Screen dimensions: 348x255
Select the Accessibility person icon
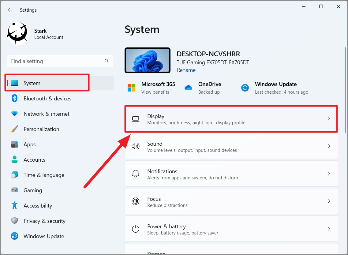pos(15,205)
